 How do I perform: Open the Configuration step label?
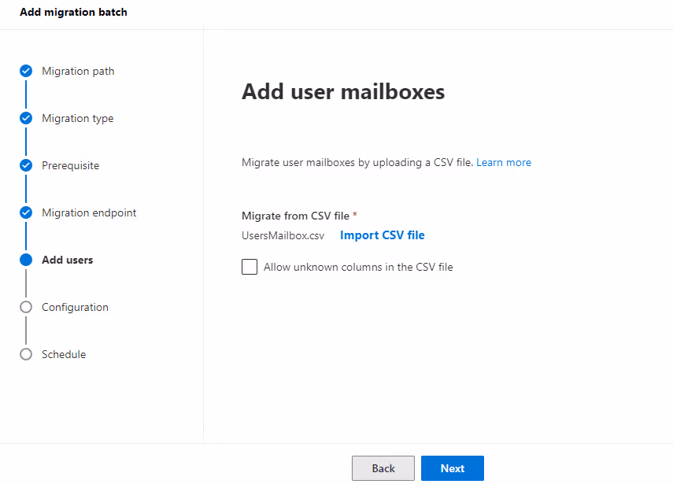(75, 307)
